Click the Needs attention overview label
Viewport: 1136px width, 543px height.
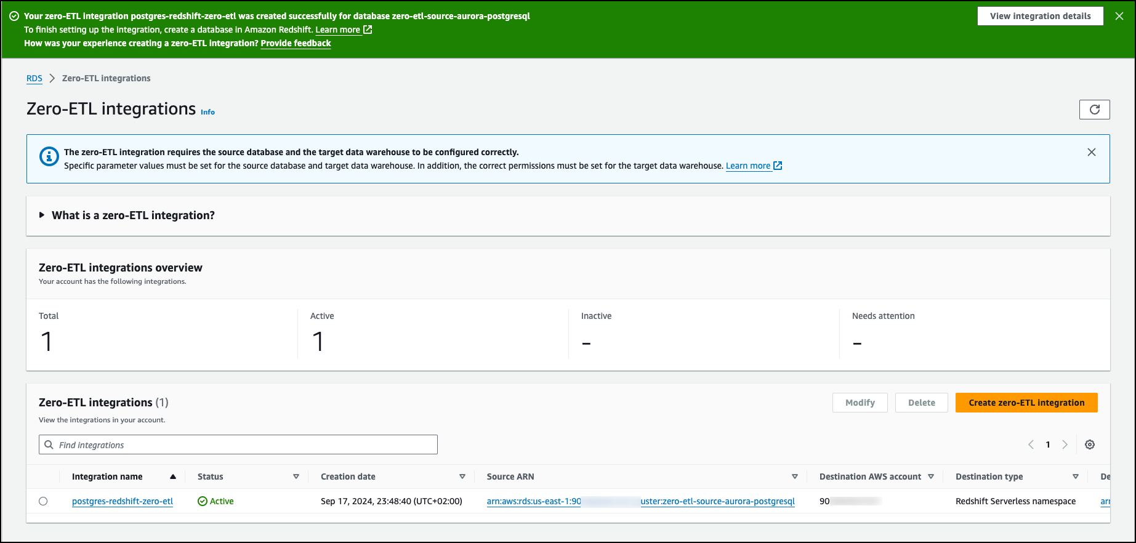[x=884, y=316]
